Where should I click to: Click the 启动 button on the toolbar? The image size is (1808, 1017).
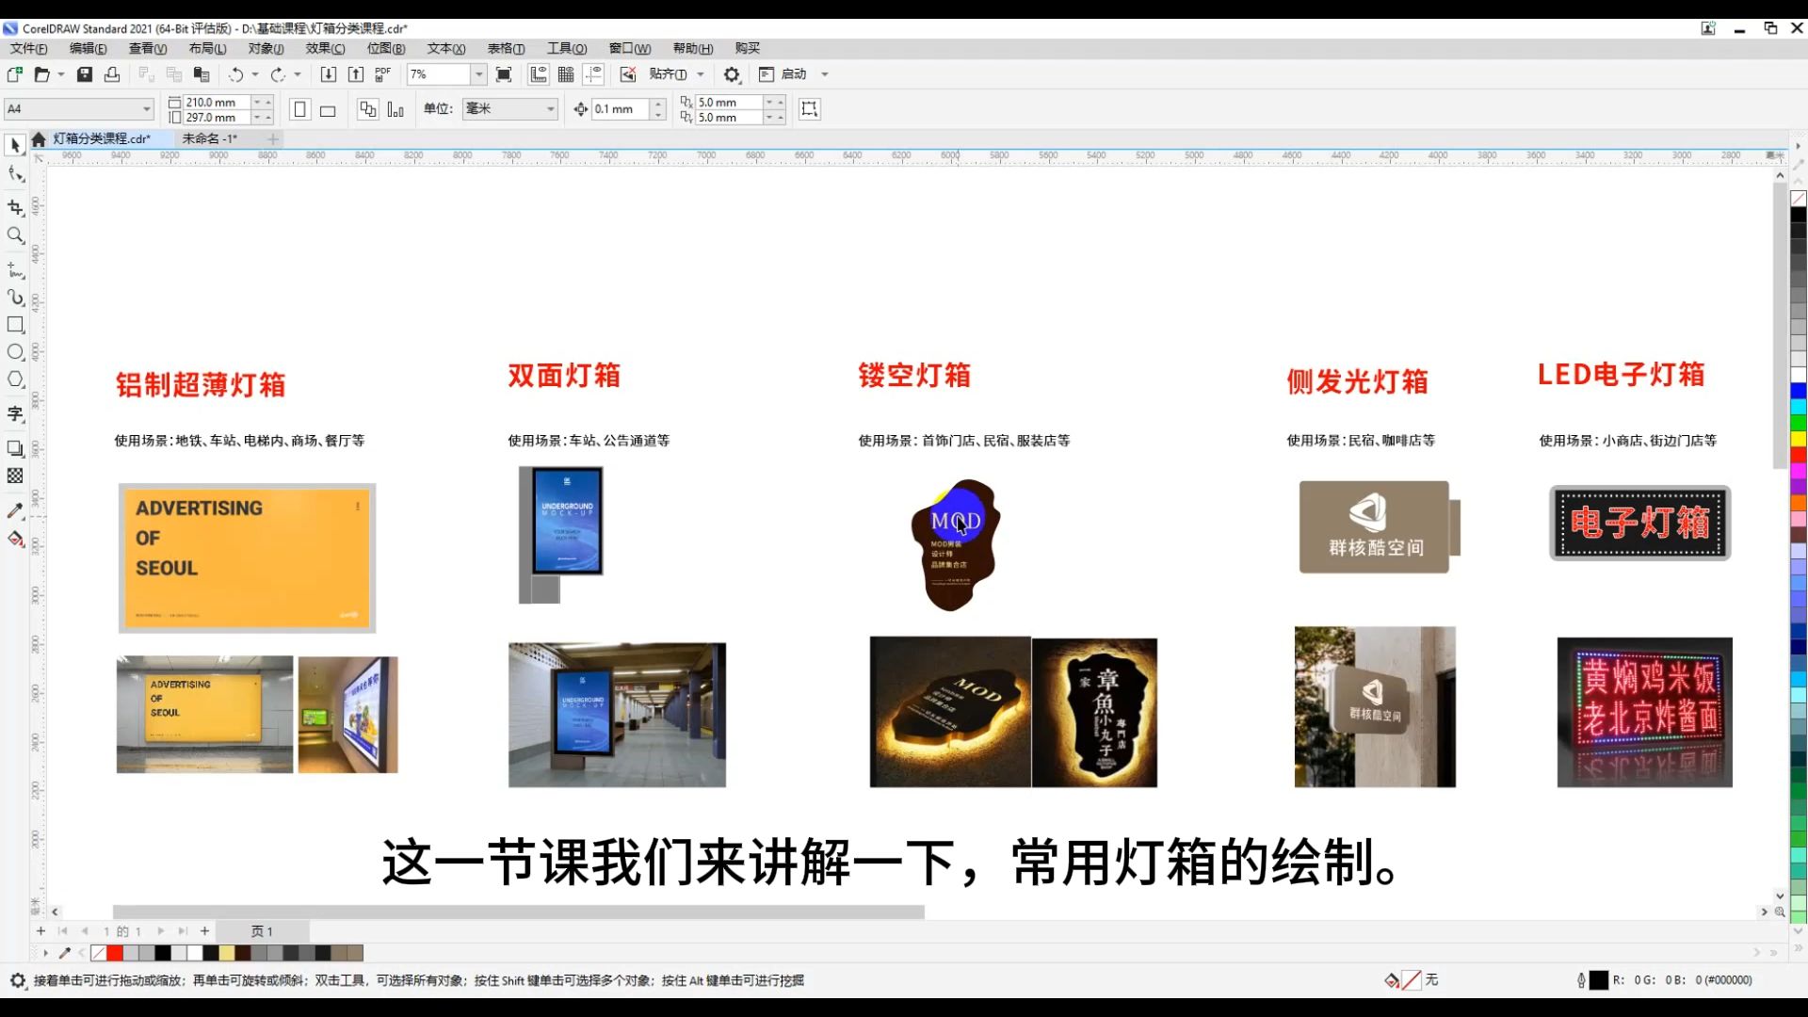pos(792,74)
